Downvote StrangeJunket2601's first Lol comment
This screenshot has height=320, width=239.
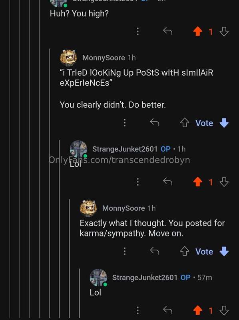224,182
